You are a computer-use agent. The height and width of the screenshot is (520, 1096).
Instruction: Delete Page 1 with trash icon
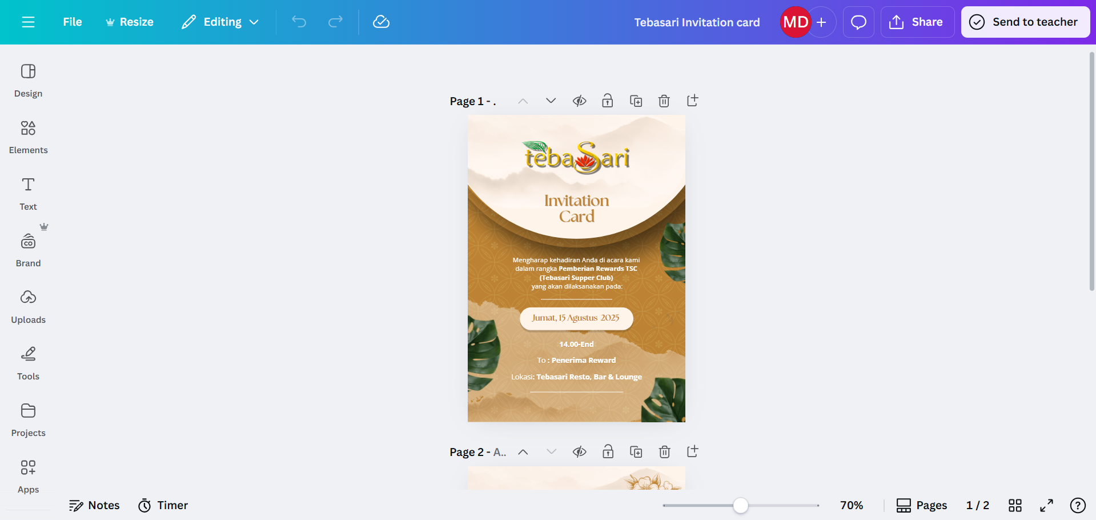[x=664, y=101]
